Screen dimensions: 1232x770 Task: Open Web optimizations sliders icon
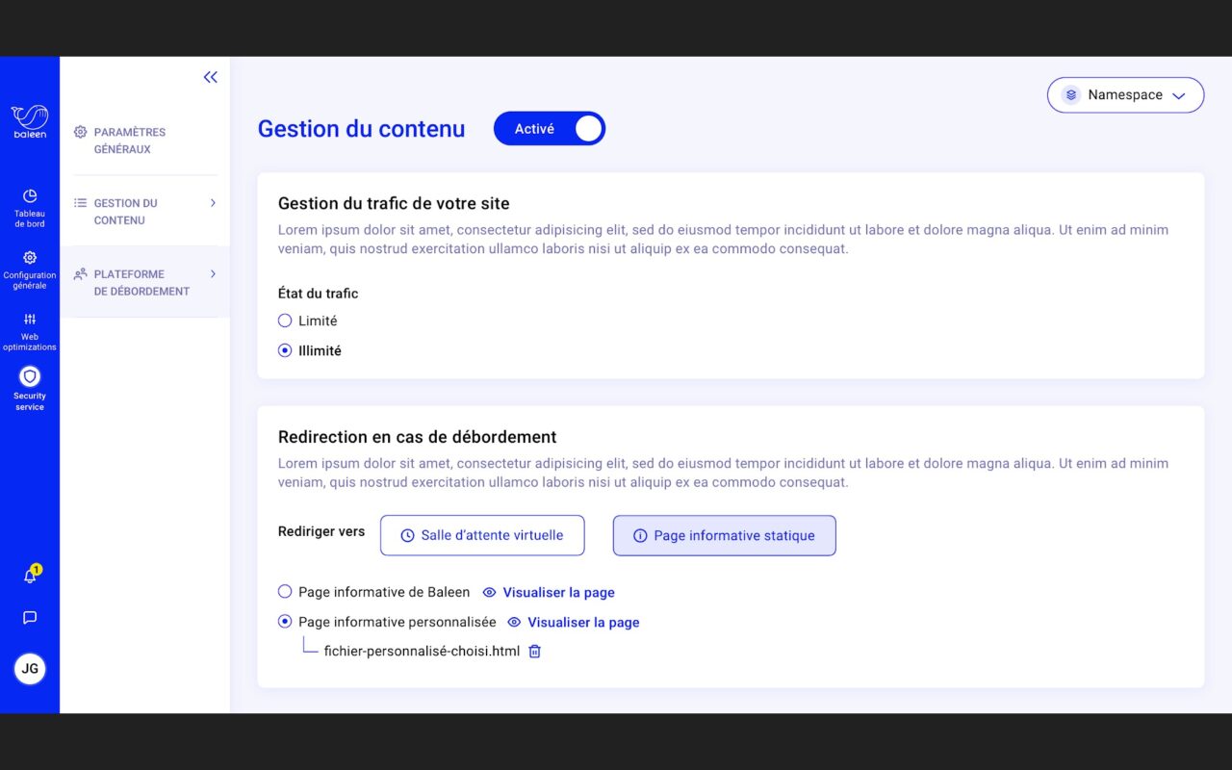[x=30, y=320]
